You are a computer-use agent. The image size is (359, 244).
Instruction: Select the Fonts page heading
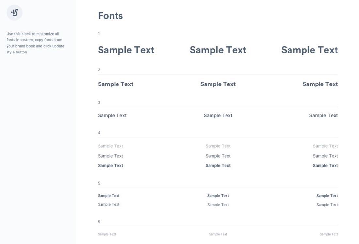click(110, 16)
